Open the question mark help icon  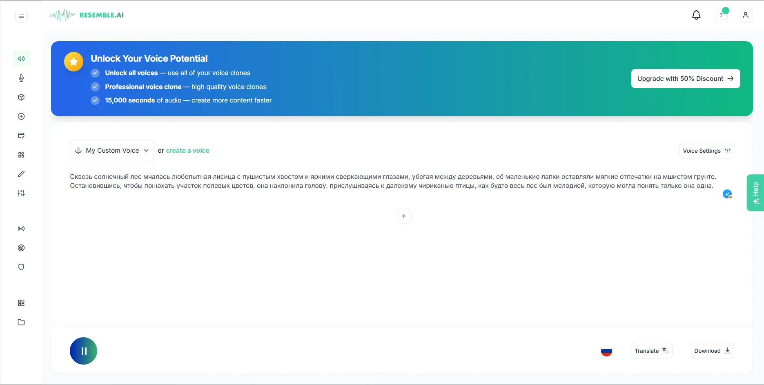click(x=721, y=15)
